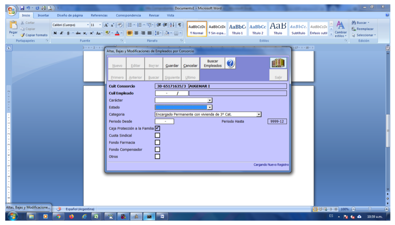Click the Pegar clipboard icon
Viewport: 395px width, 225px height.
tap(13, 27)
